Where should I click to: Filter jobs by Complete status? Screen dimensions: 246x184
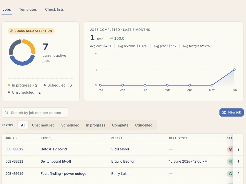[120, 125]
